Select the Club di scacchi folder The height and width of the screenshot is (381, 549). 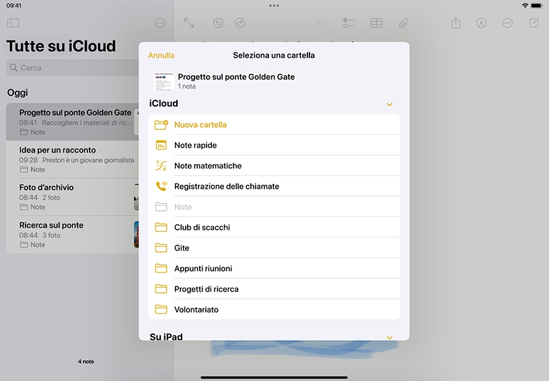(x=274, y=227)
